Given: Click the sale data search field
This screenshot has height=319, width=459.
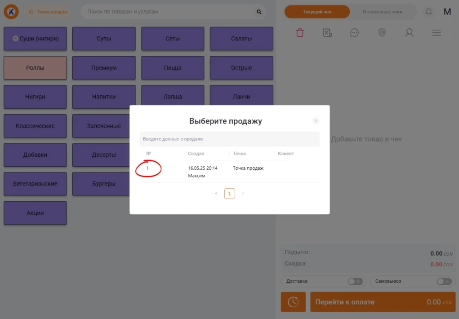Looking at the screenshot, I should (229, 139).
